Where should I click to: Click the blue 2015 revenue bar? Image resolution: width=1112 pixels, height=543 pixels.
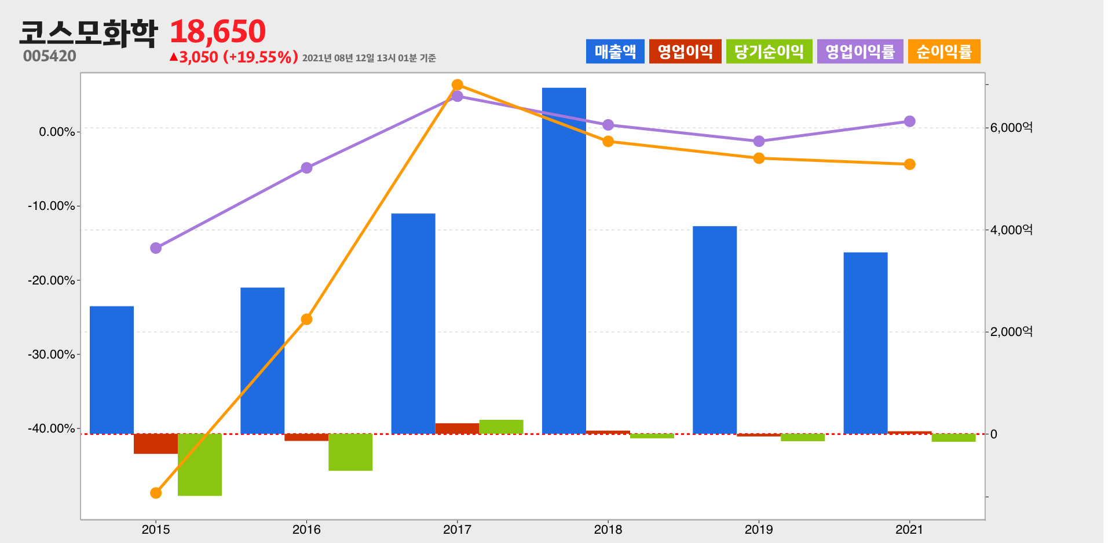click(x=112, y=370)
